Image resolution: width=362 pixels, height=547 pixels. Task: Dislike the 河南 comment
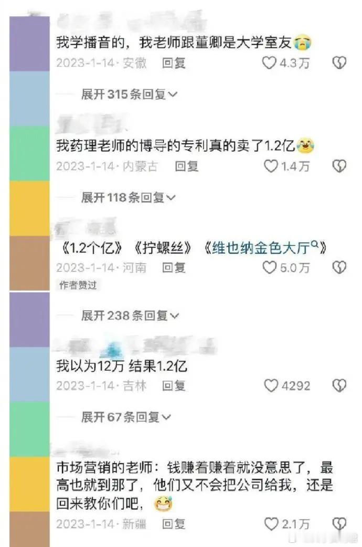click(339, 268)
